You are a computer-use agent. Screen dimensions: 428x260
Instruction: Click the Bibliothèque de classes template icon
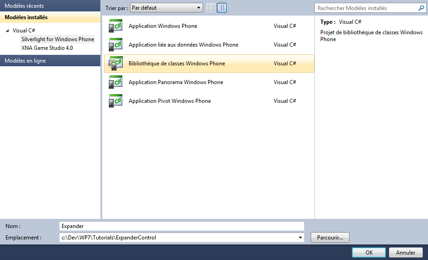point(115,64)
